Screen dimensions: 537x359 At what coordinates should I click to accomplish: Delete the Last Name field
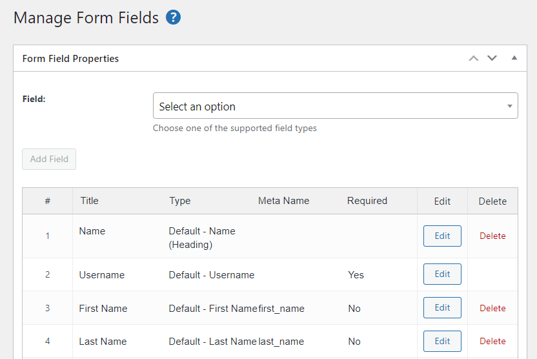point(492,341)
